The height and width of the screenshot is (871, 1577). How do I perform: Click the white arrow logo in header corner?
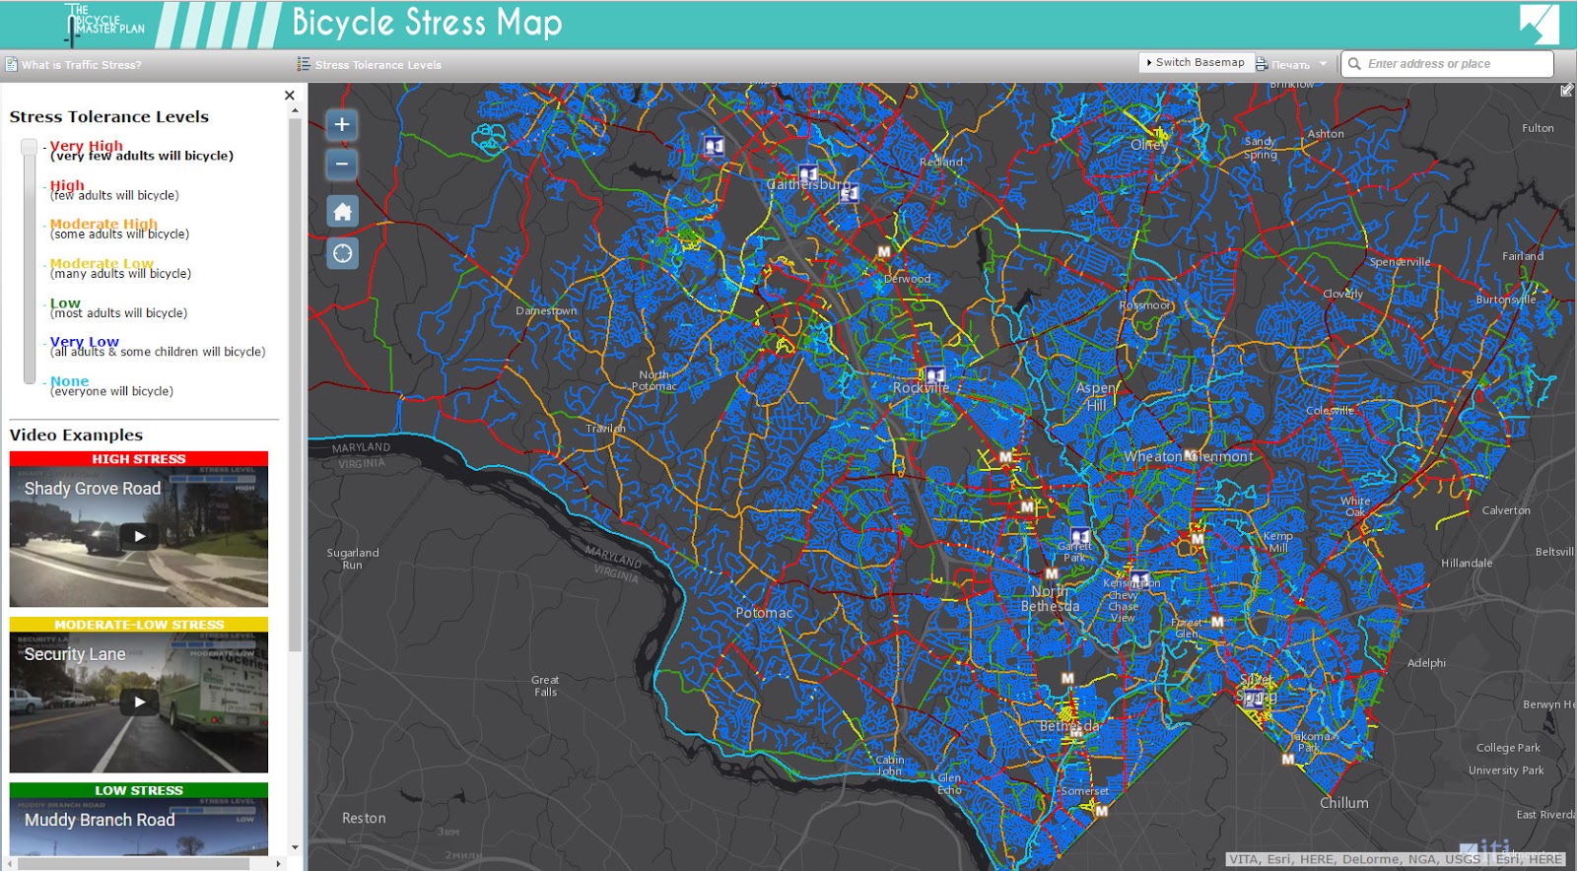tap(1539, 25)
